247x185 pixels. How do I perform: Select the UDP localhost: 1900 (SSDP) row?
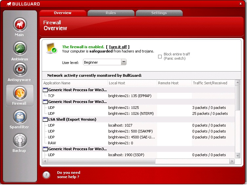139,155
